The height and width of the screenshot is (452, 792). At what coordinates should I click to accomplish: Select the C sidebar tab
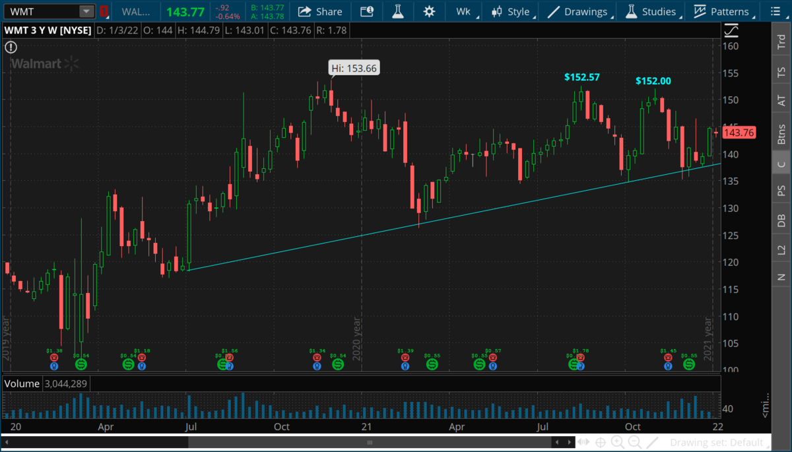781,164
